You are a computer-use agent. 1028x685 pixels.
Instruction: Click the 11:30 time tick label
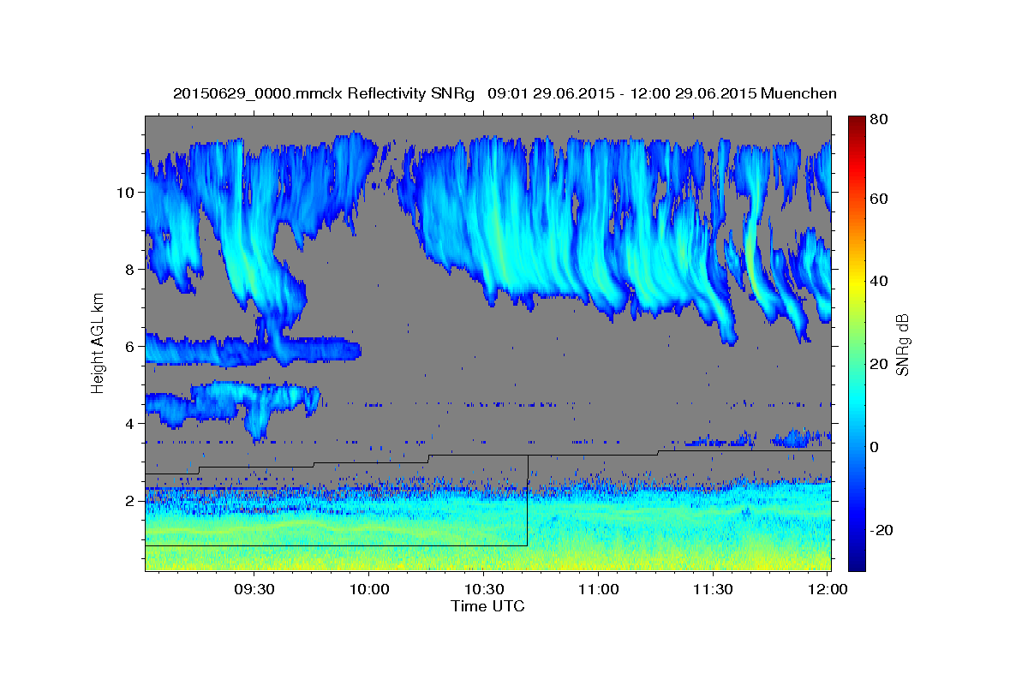714,590
